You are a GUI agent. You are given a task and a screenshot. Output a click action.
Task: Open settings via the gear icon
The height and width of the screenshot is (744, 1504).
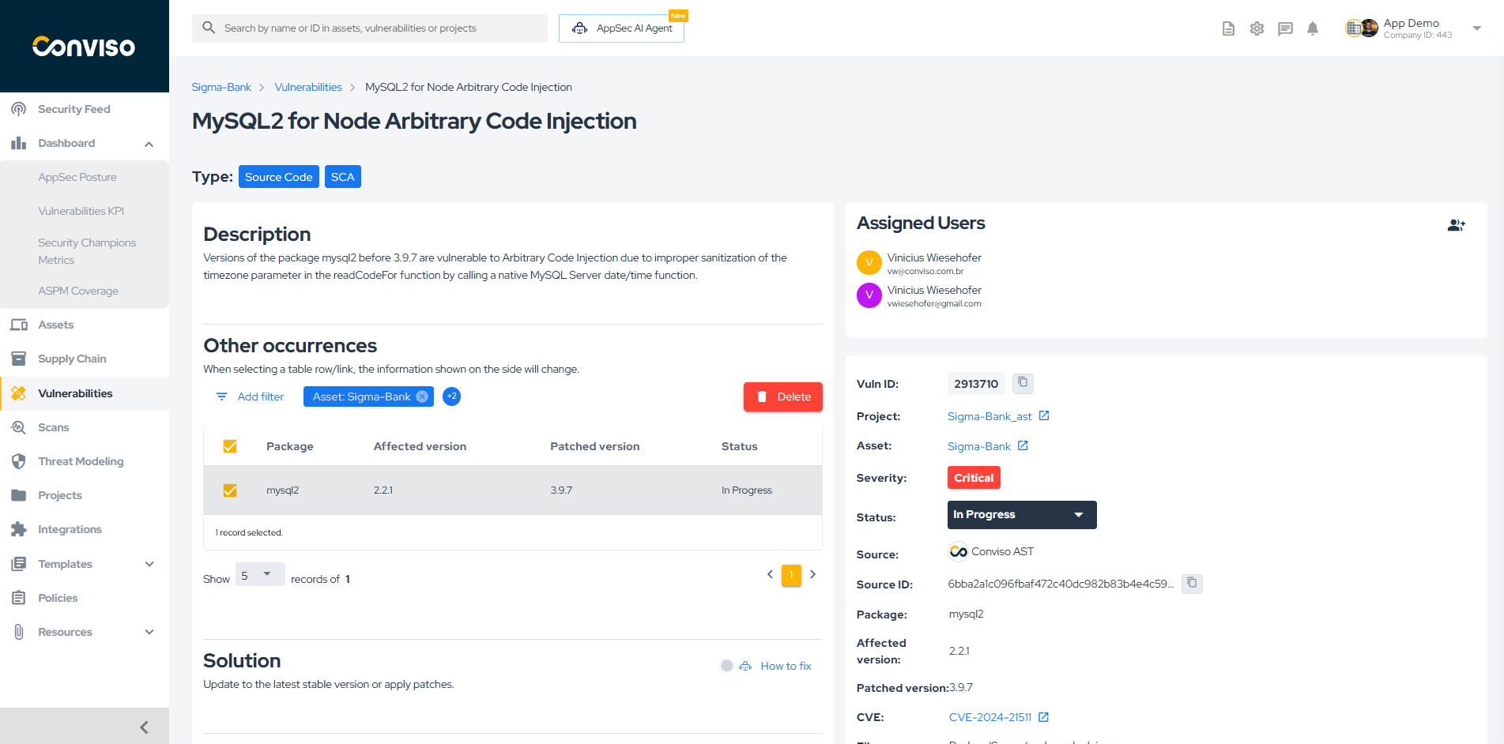coord(1257,28)
